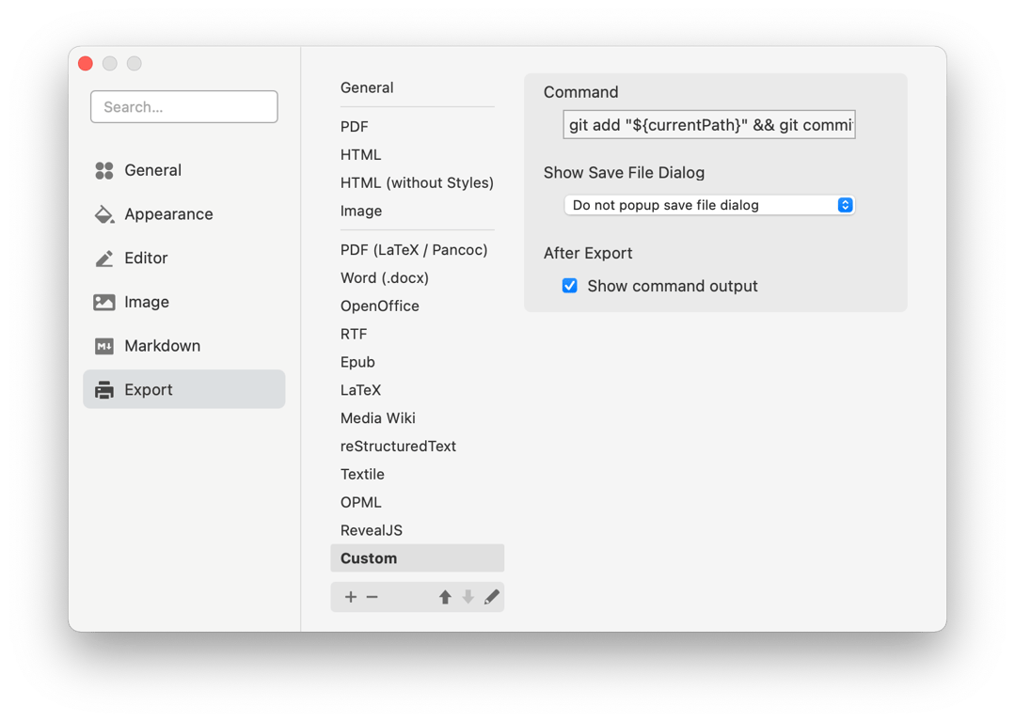The height and width of the screenshot is (722, 1015).
Task: Select the Epub export format
Action: 357,362
